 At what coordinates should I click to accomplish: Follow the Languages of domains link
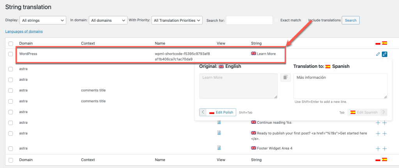click(x=24, y=31)
